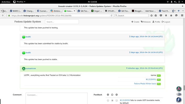Switch to the Zimbra tab
This screenshot has height=104, width=185.
(x=56, y=11)
